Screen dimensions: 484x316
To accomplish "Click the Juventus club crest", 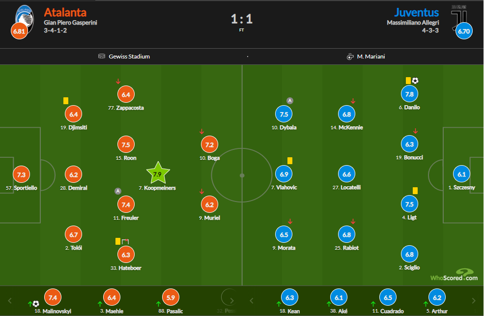I will [x=460, y=17].
